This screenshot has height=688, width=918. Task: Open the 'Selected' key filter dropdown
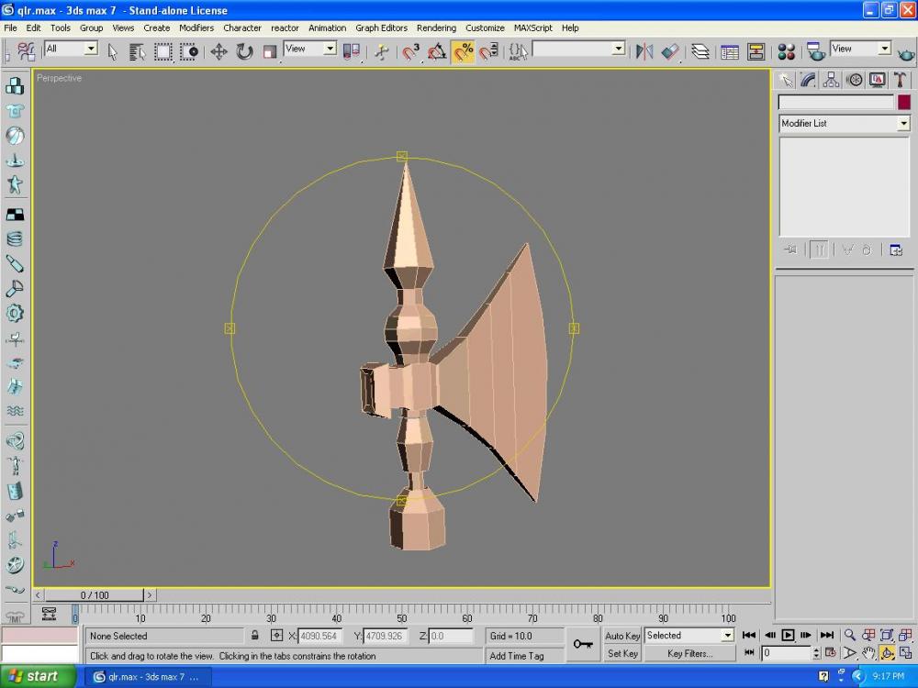[727, 636]
